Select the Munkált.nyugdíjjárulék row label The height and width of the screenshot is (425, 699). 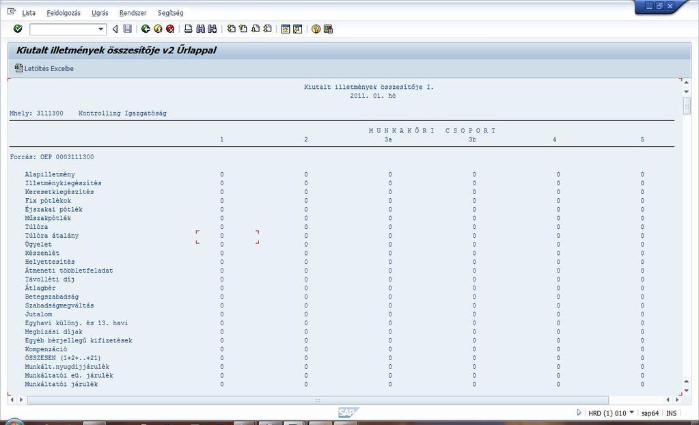(x=68, y=366)
